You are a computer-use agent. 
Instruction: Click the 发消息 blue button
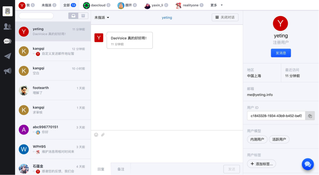[281, 53]
